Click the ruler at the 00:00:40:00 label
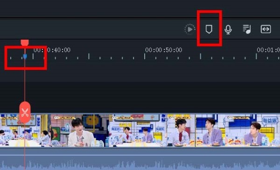The height and width of the screenshot is (170, 280). point(52,50)
